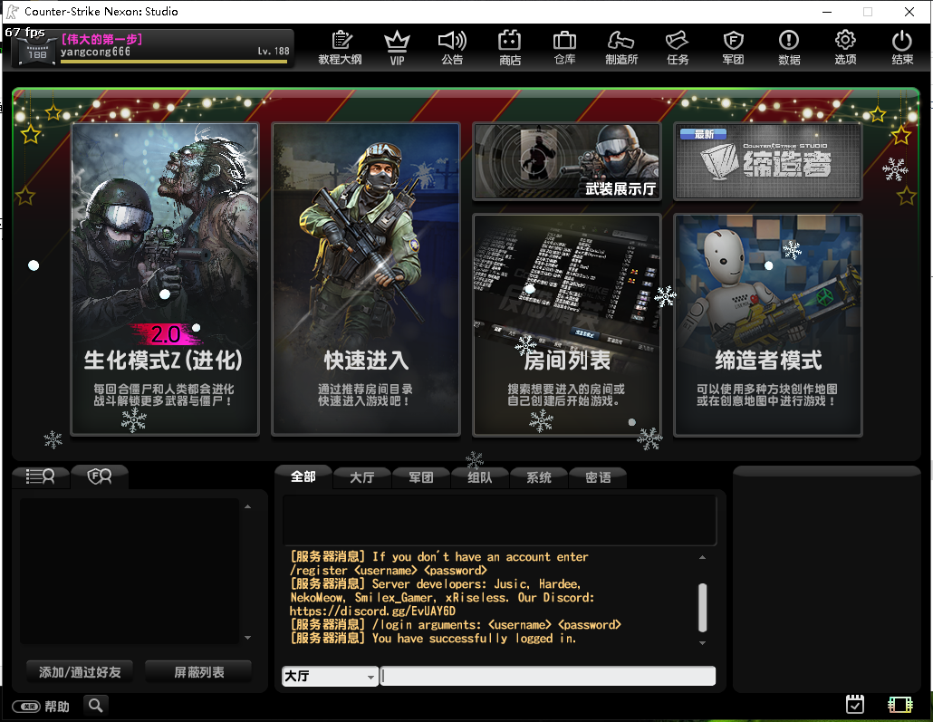Open the 军团 clan shield icon
Image resolution: width=933 pixels, height=722 pixels.
pyautogui.click(x=733, y=48)
